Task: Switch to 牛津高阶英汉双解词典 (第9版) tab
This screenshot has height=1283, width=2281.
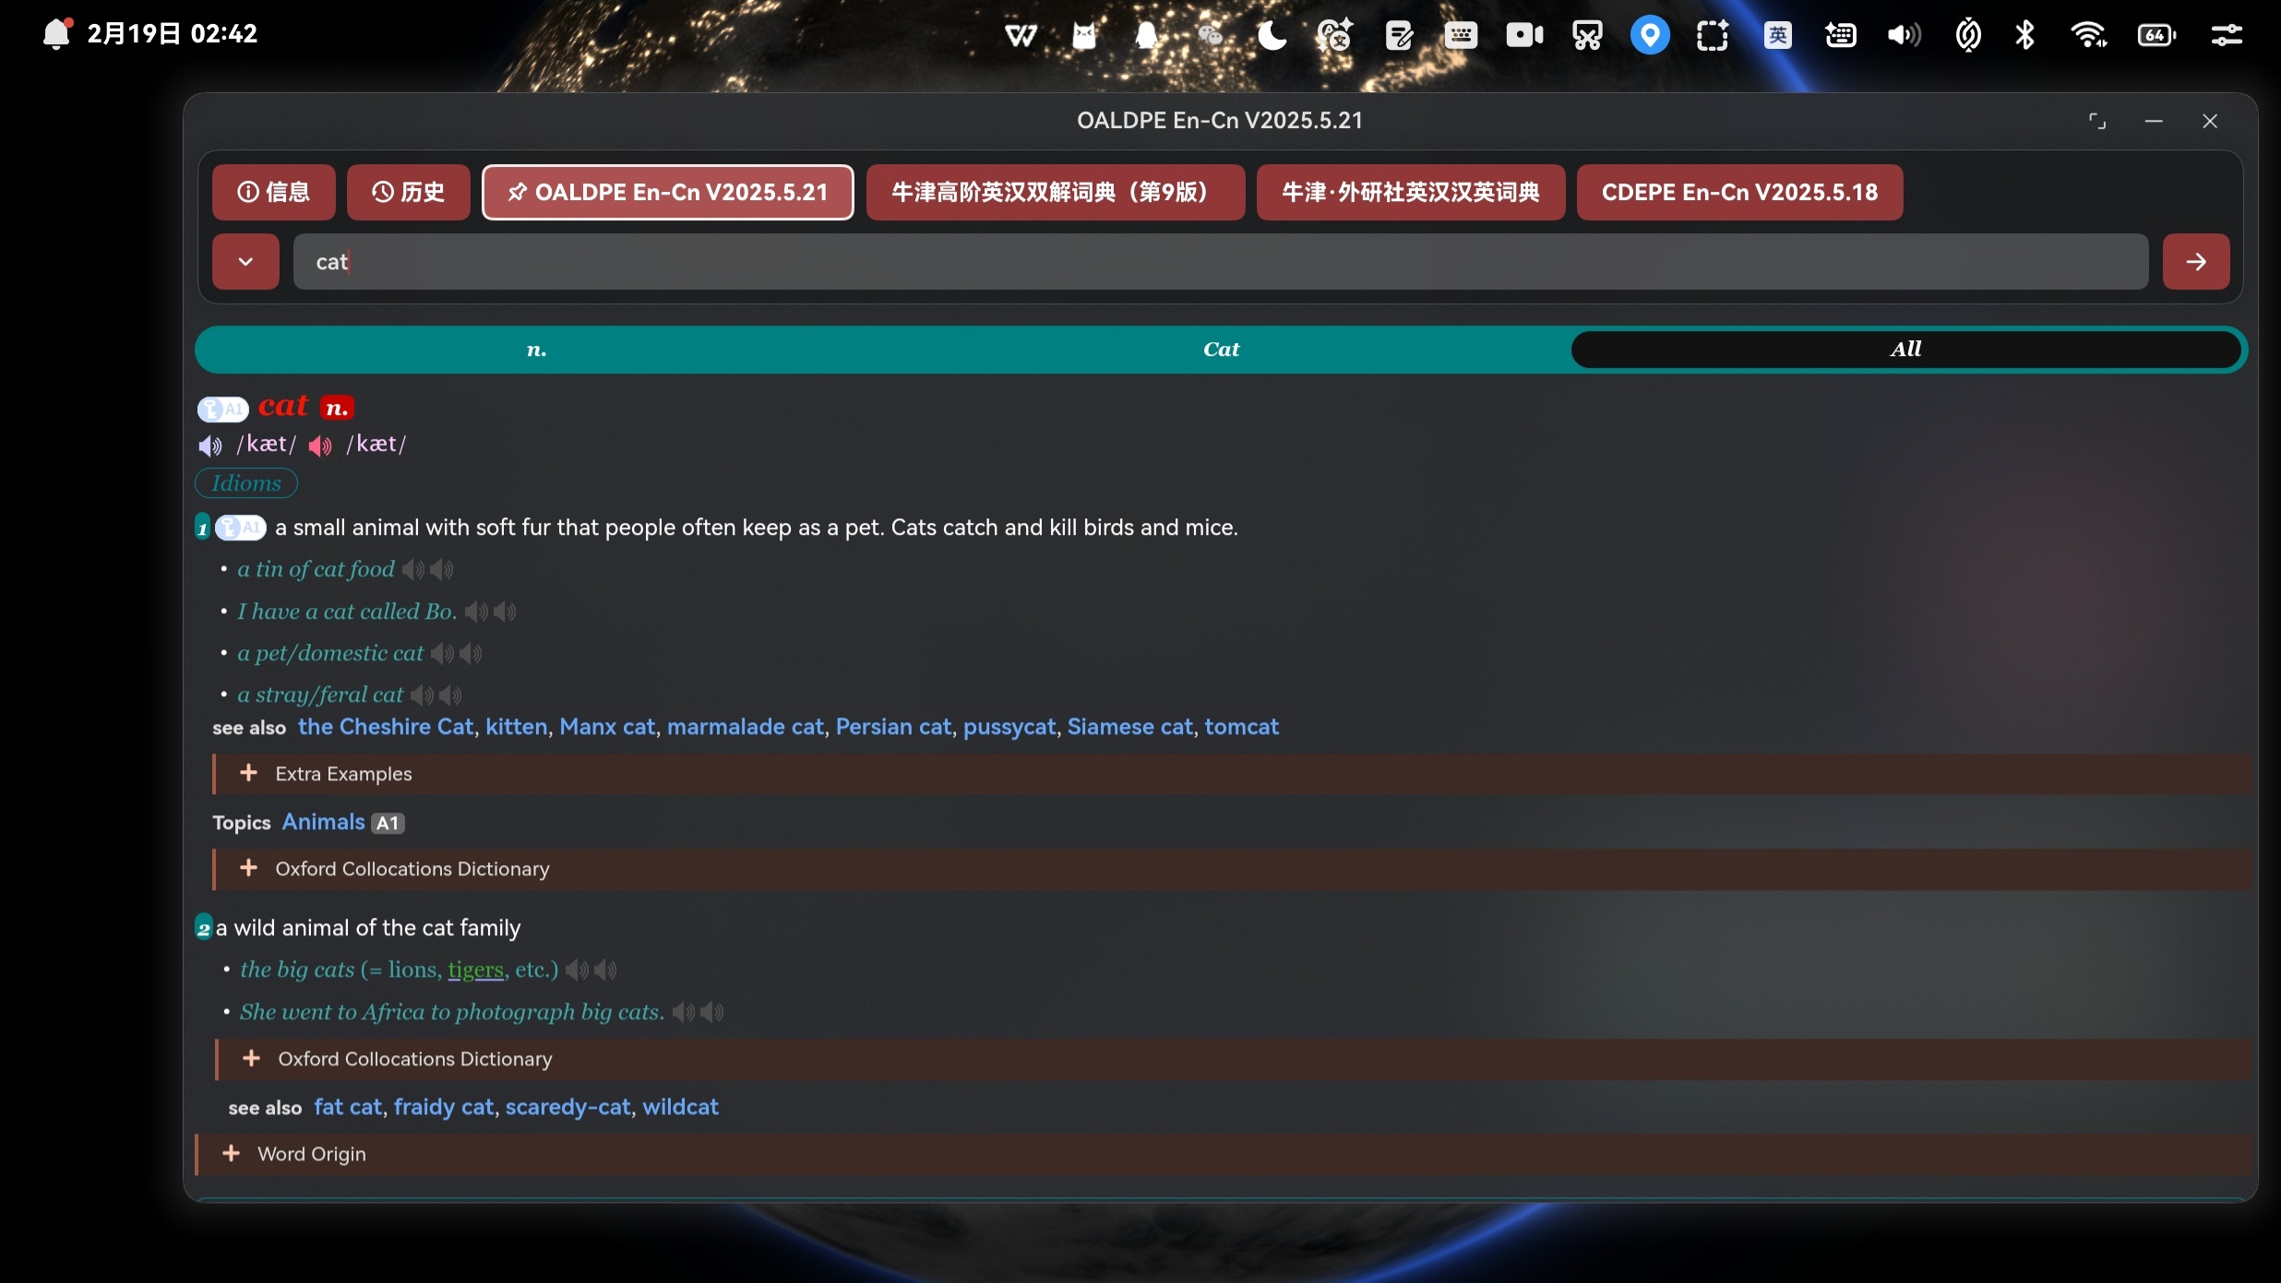Action: (1055, 192)
